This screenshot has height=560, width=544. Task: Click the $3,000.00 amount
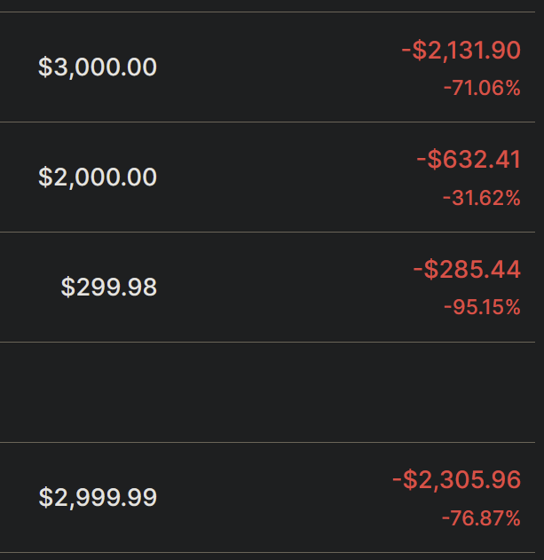98,67
